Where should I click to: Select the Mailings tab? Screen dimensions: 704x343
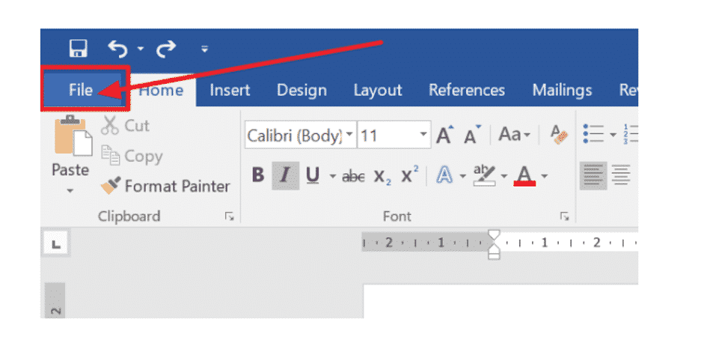coord(562,91)
